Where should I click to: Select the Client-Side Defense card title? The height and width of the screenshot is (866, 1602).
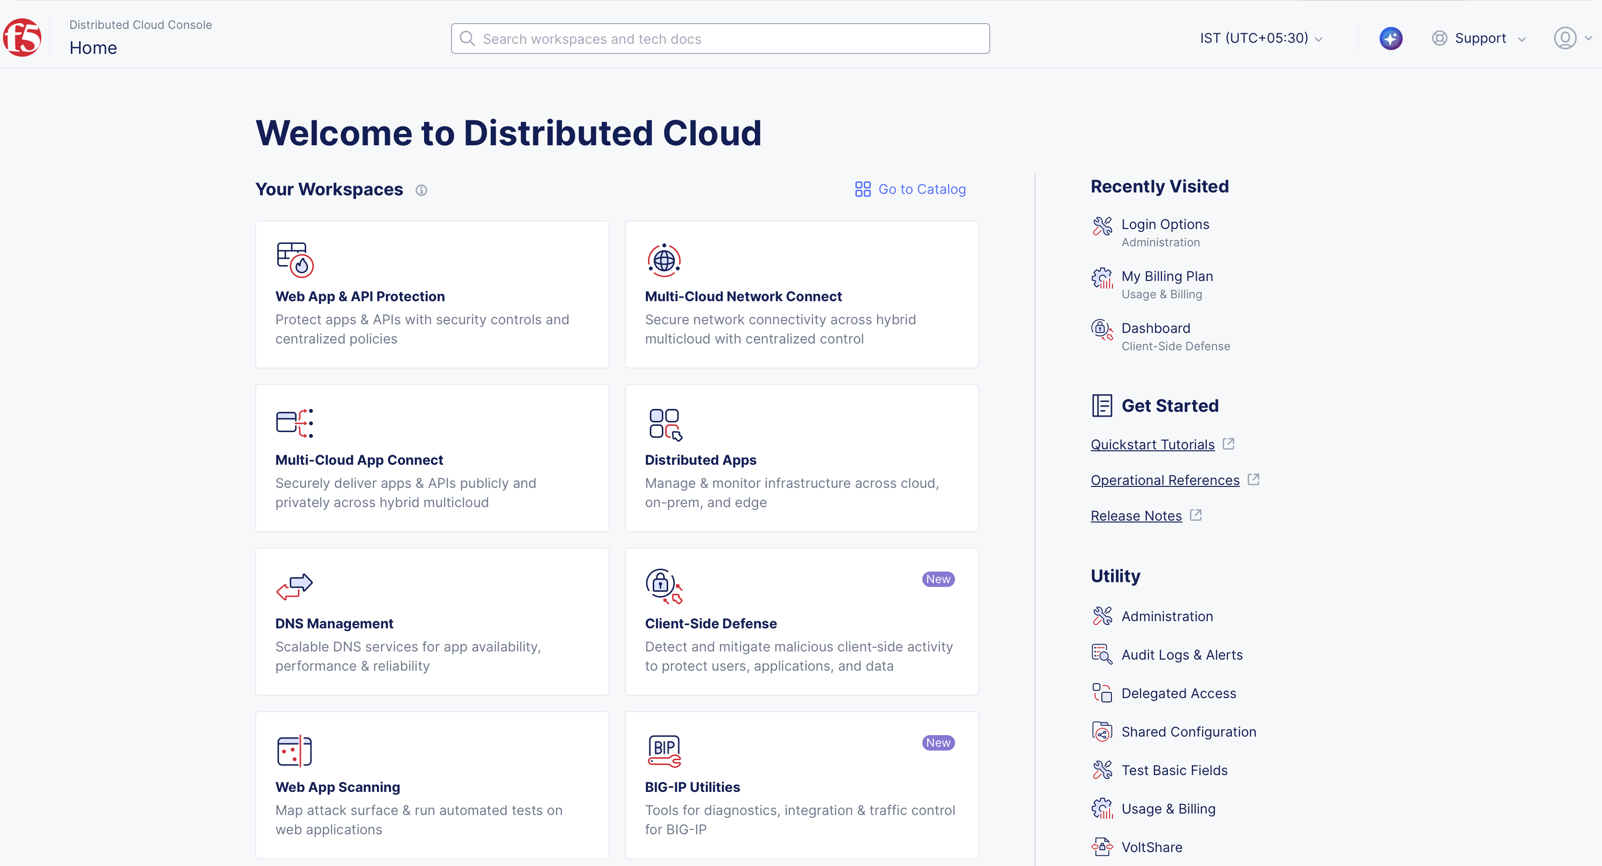(711, 624)
